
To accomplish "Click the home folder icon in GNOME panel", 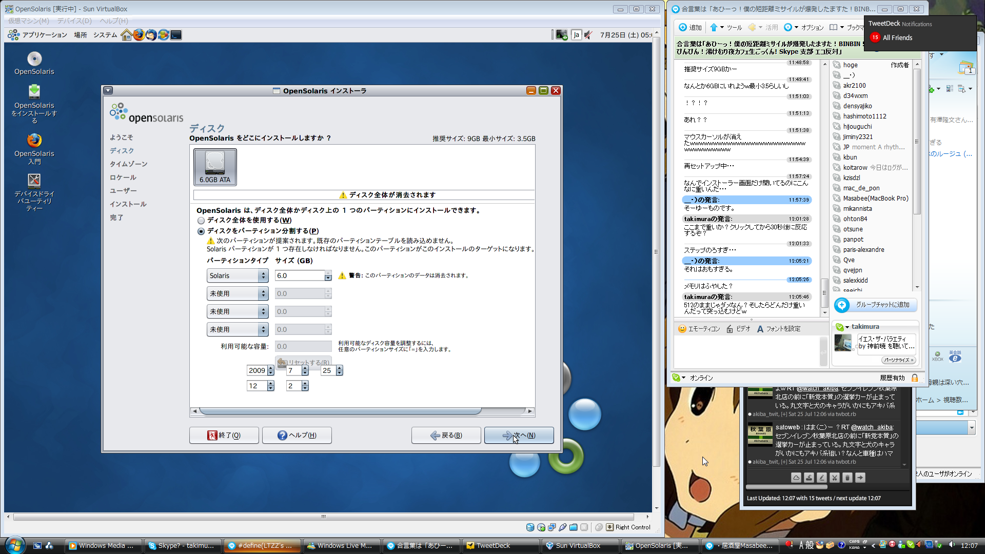I will (x=126, y=35).
